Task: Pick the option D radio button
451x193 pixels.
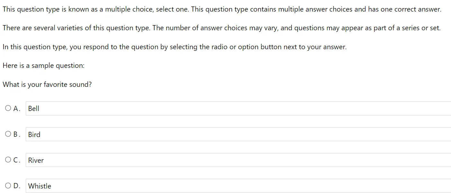Action: 8,186
